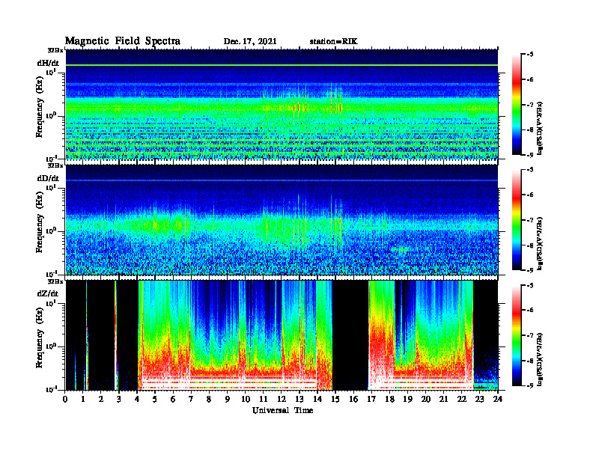593x458 pixels.
Task: Click the hour '11' tick label
Action: (264, 399)
